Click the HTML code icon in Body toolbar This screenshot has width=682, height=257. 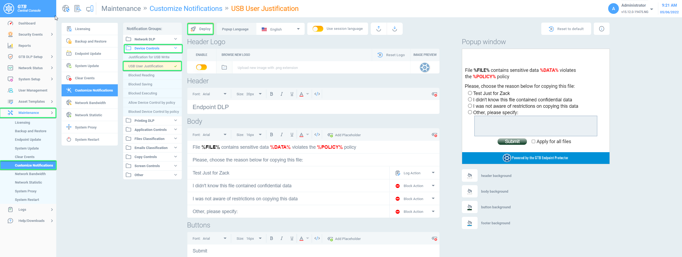coord(317,135)
